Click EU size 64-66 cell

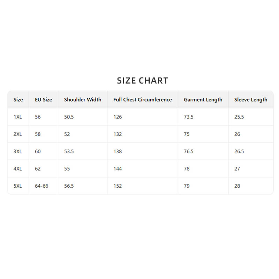pyautogui.click(x=42, y=186)
